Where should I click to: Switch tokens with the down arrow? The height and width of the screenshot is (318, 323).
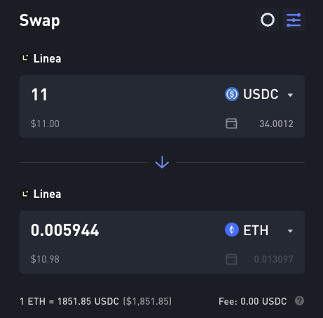click(162, 162)
